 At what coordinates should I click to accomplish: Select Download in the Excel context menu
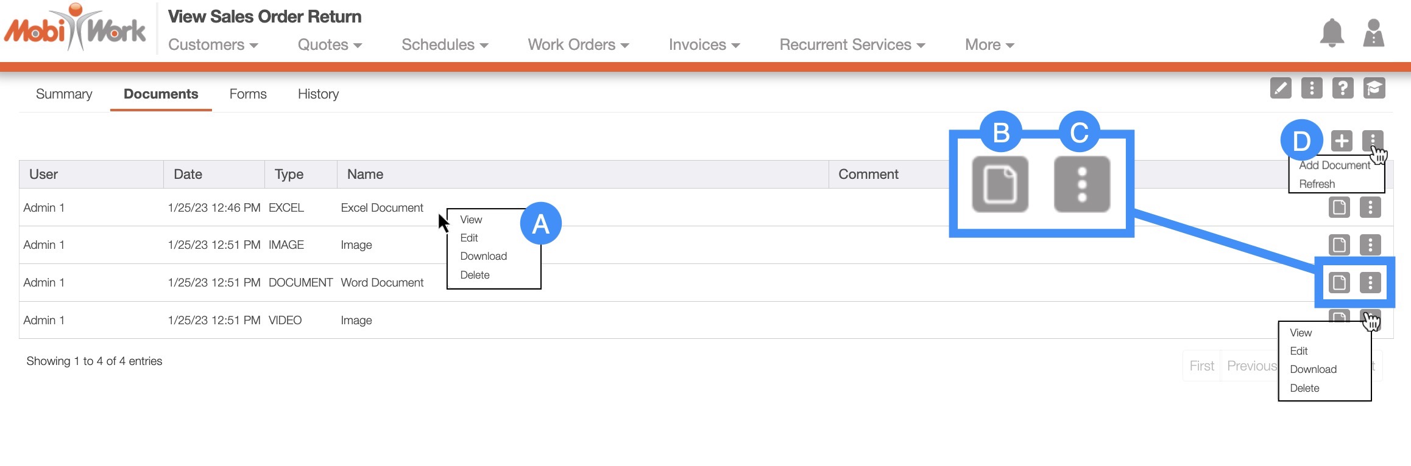coord(483,256)
